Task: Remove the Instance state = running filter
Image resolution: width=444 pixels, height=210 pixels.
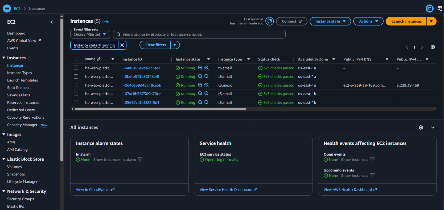Action: click(122, 45)
